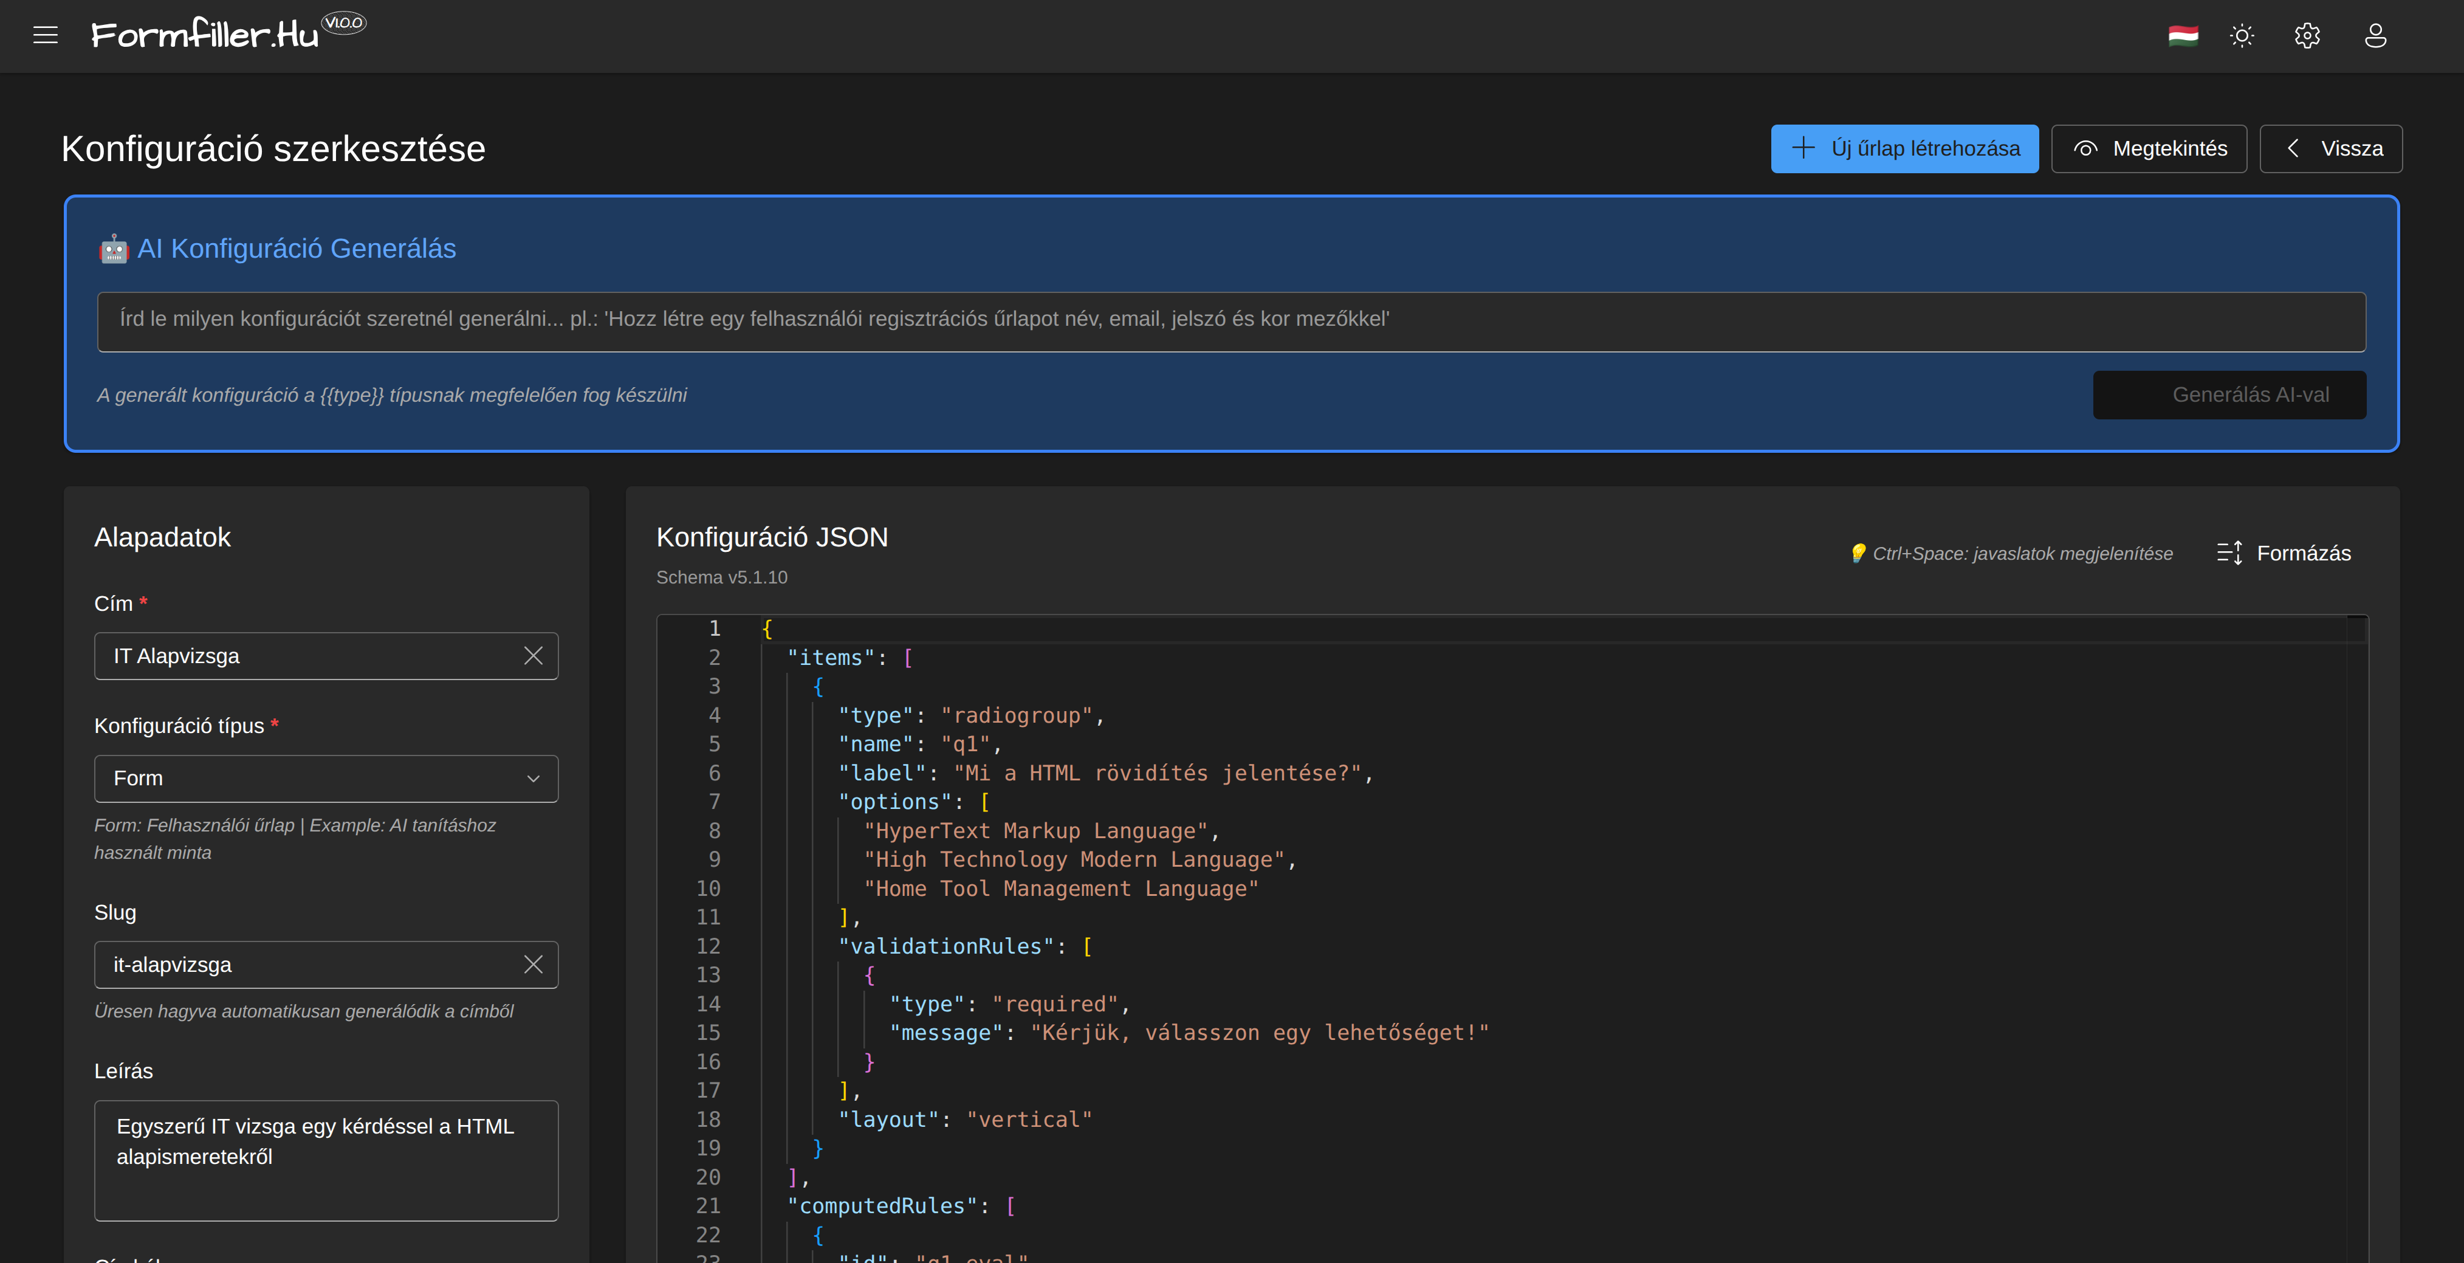Screen dimensions: 2464x1263
Task: Click the robot icon in AI Konfiguráció Generálás
Action: pyautogui.click(x=115, y=248)
